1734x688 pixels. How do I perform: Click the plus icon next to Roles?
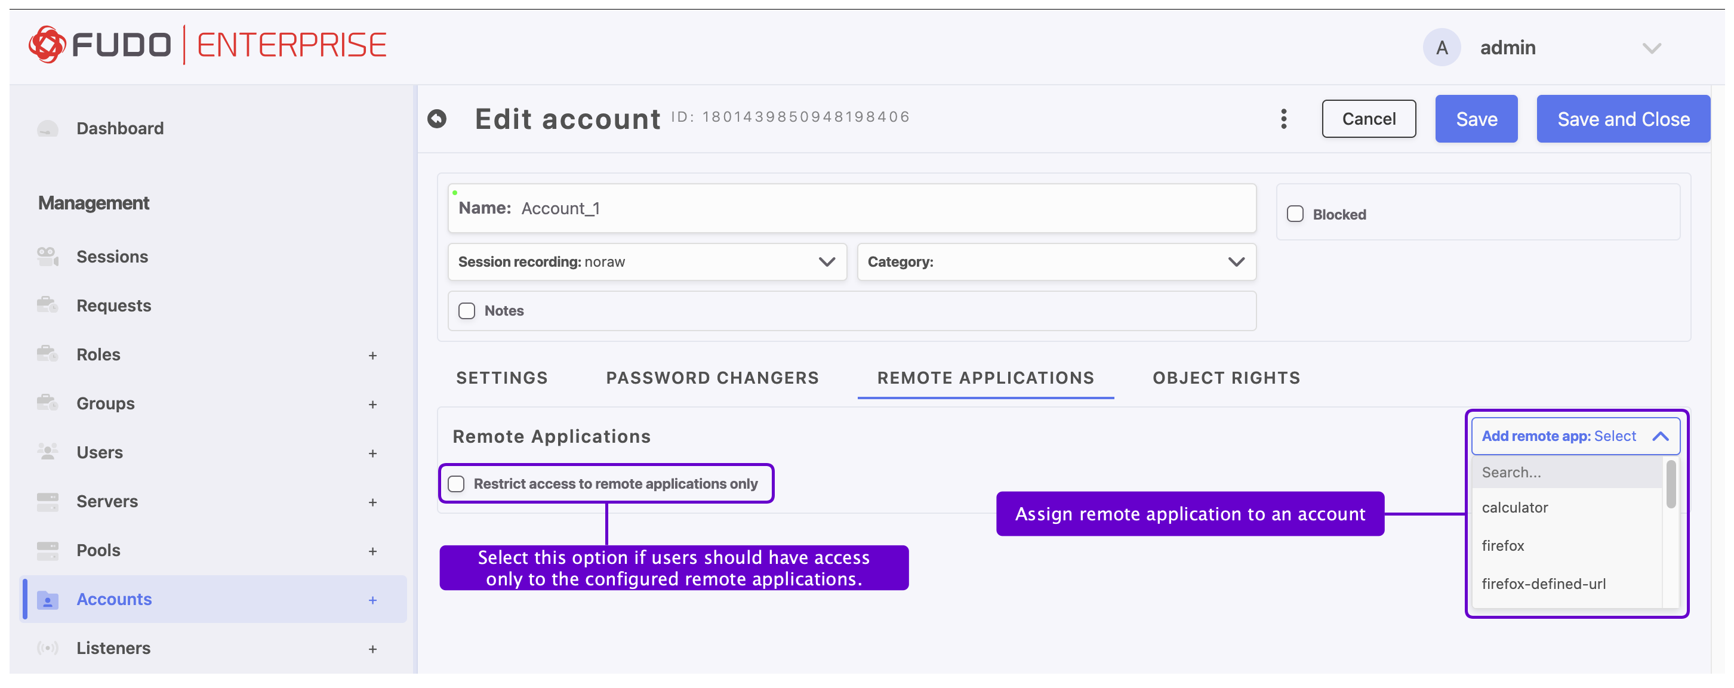[x=372, y=356]
